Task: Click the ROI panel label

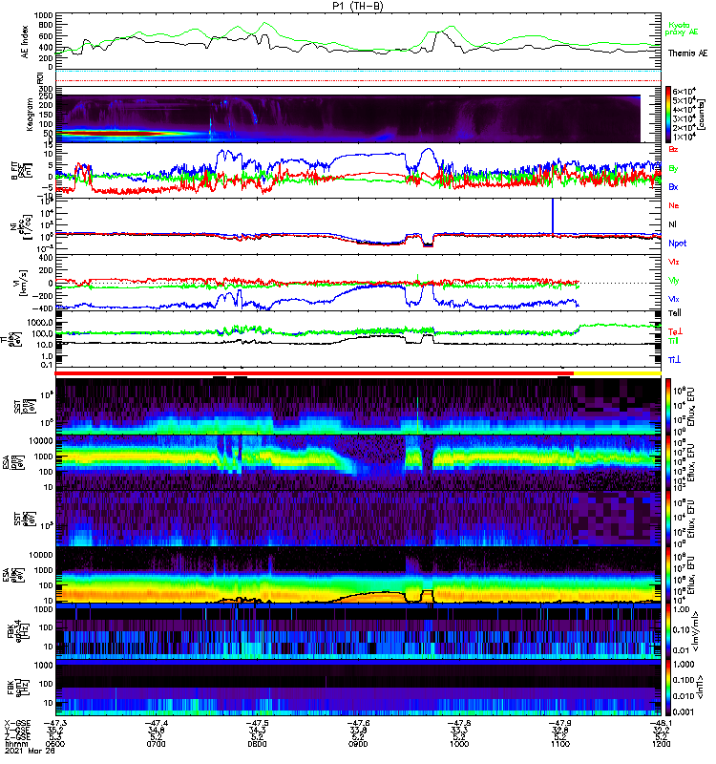Action: point(40,77)
